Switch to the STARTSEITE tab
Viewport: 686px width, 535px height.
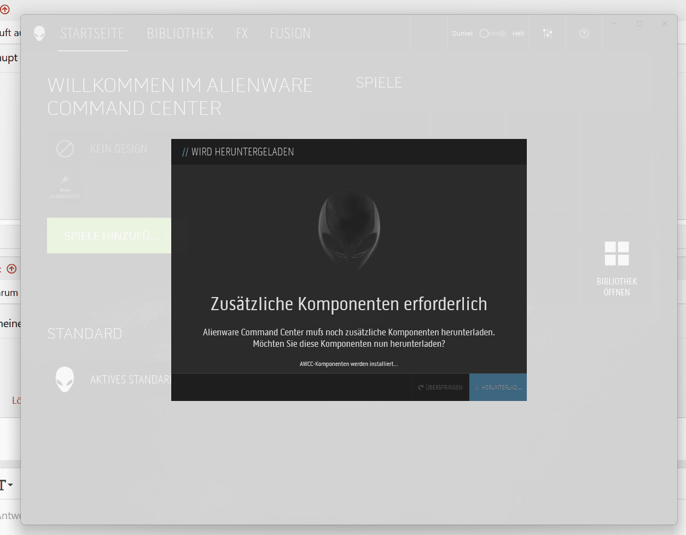(92, 33)
